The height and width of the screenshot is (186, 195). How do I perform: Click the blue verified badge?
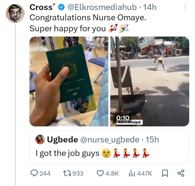tap(62, 7)
